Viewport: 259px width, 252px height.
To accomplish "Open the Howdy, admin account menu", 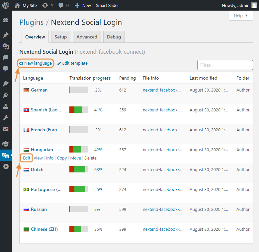I will [239, 5].
